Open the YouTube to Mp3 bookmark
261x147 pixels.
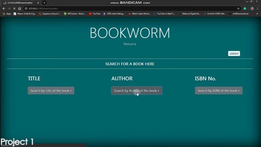click(x=164, y=14)
